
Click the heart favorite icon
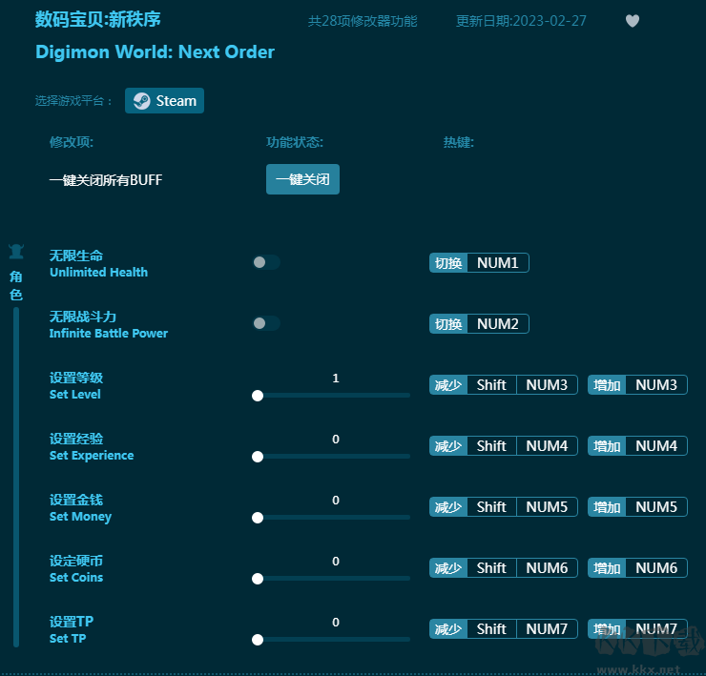pos(633,21)
